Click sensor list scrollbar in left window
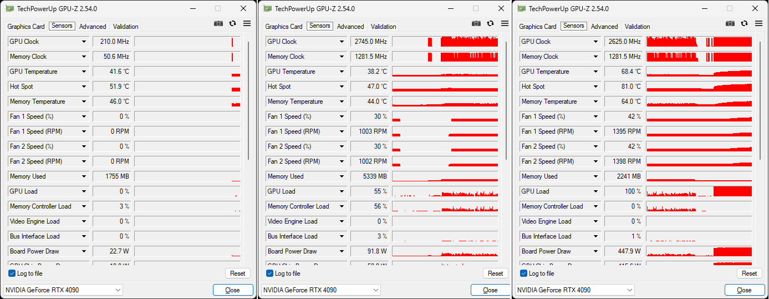 tap(248, 100)
